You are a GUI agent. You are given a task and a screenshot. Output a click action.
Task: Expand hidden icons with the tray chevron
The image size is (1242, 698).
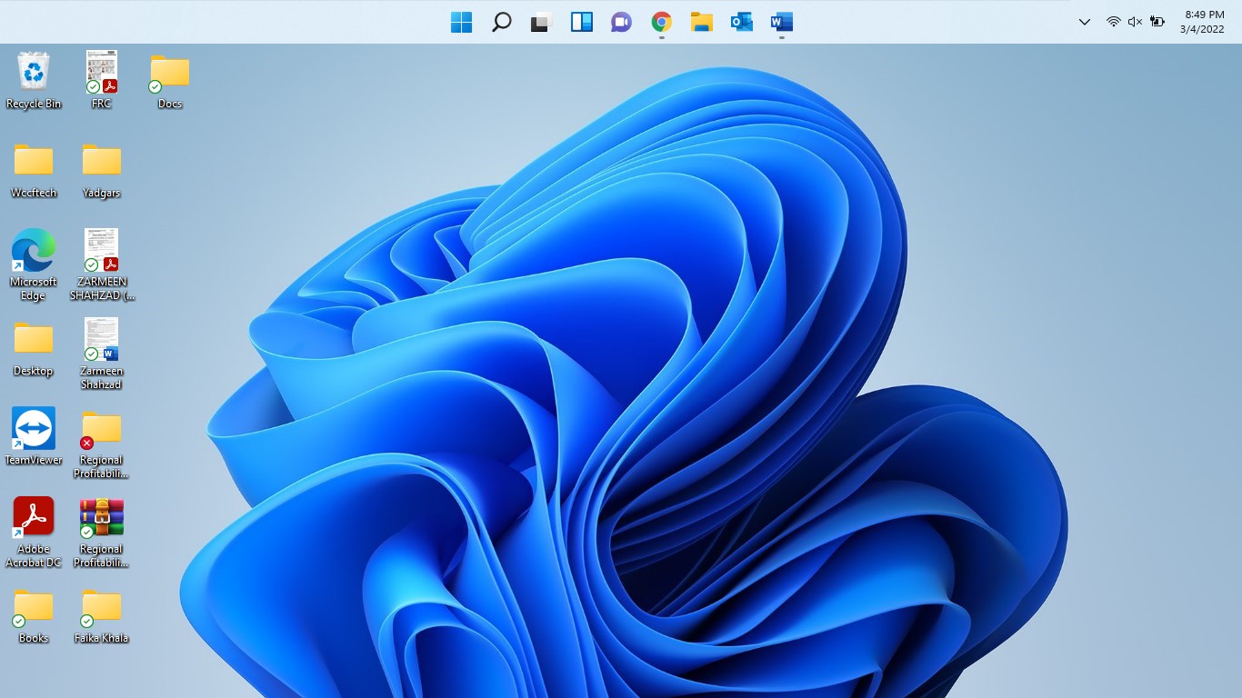[1084, 22]
